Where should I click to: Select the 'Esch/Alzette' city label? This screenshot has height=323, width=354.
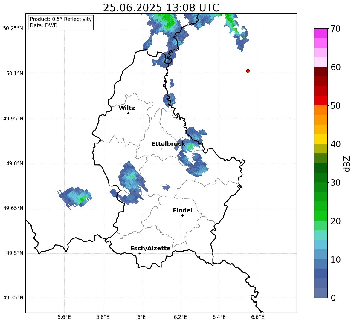tap(150, 248)
